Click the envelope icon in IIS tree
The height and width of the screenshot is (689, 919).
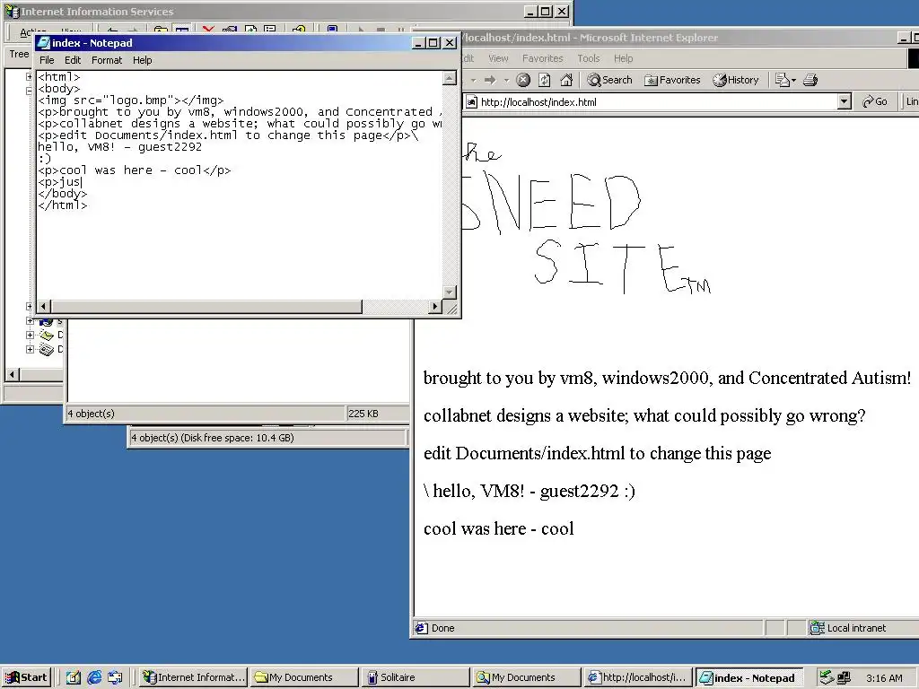point(46,336)
